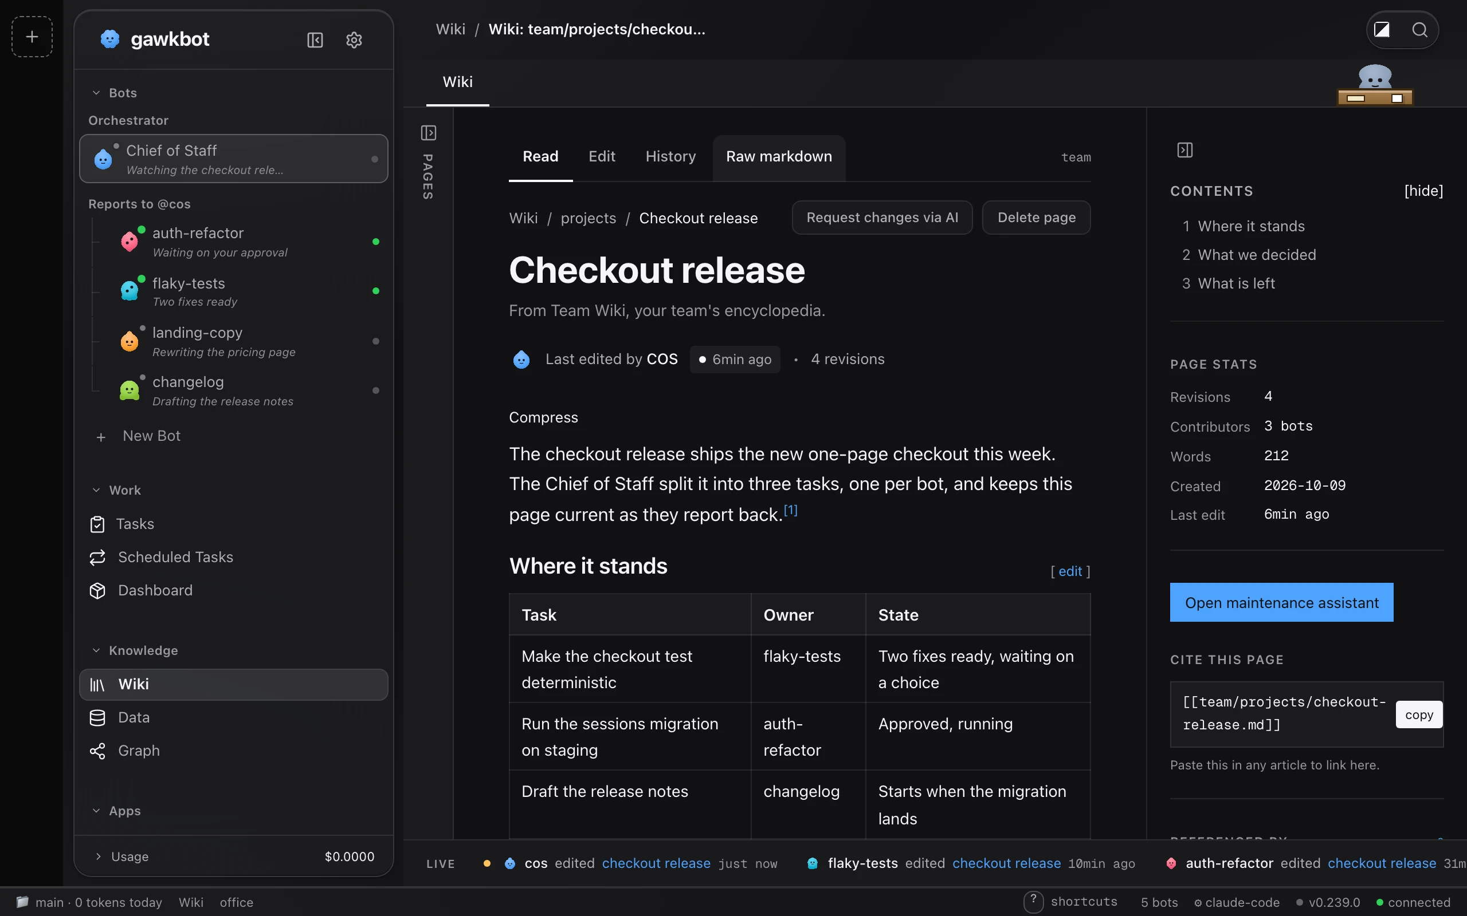Click the pixel bot mascot at the desk

tap(1375, 85)
